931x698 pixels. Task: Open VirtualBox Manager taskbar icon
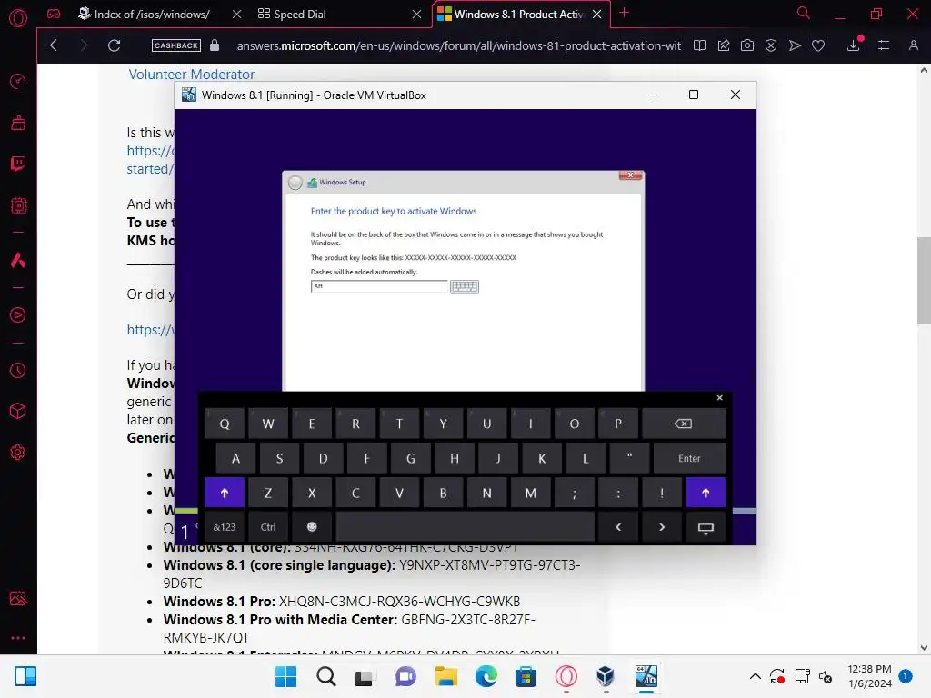pyautogui.click(x=605, y=676)
